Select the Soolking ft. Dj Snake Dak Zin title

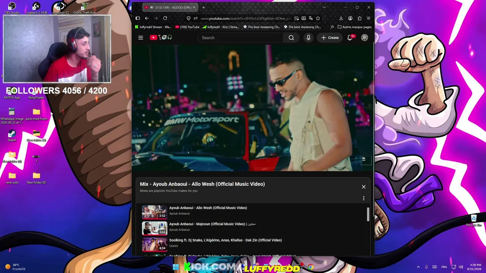[x=226, y=240]
